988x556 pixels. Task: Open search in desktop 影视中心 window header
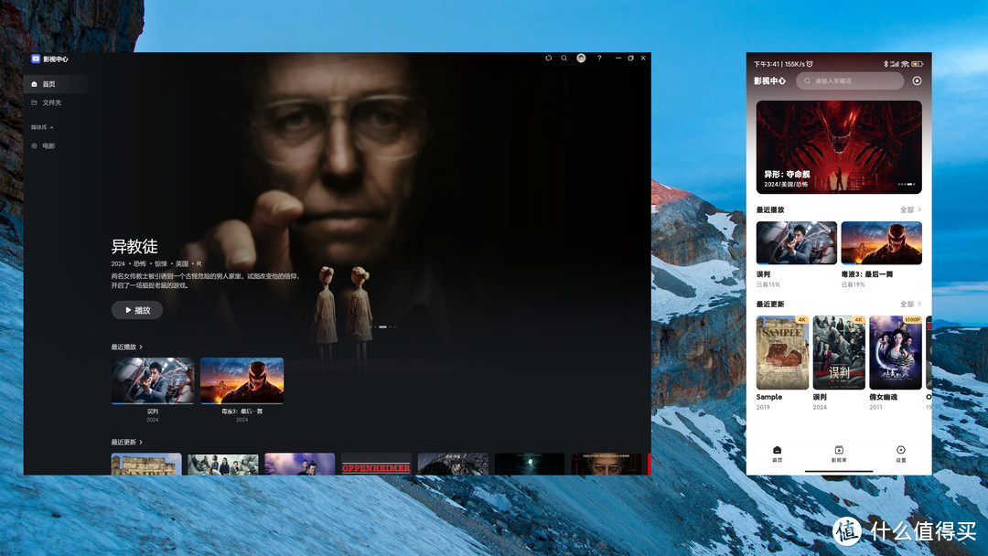click(x=564, y=58)
